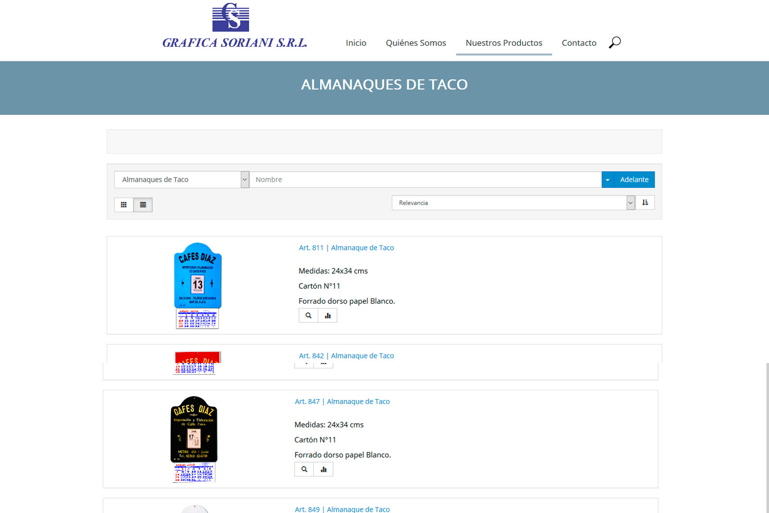Open the search magnifier in the header

coord(615,42)
